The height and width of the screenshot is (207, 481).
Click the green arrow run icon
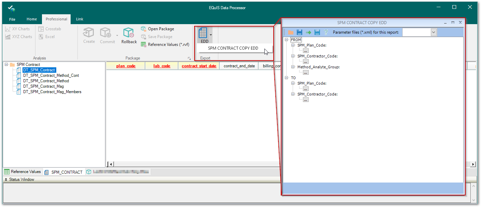[x=308, y=32]
